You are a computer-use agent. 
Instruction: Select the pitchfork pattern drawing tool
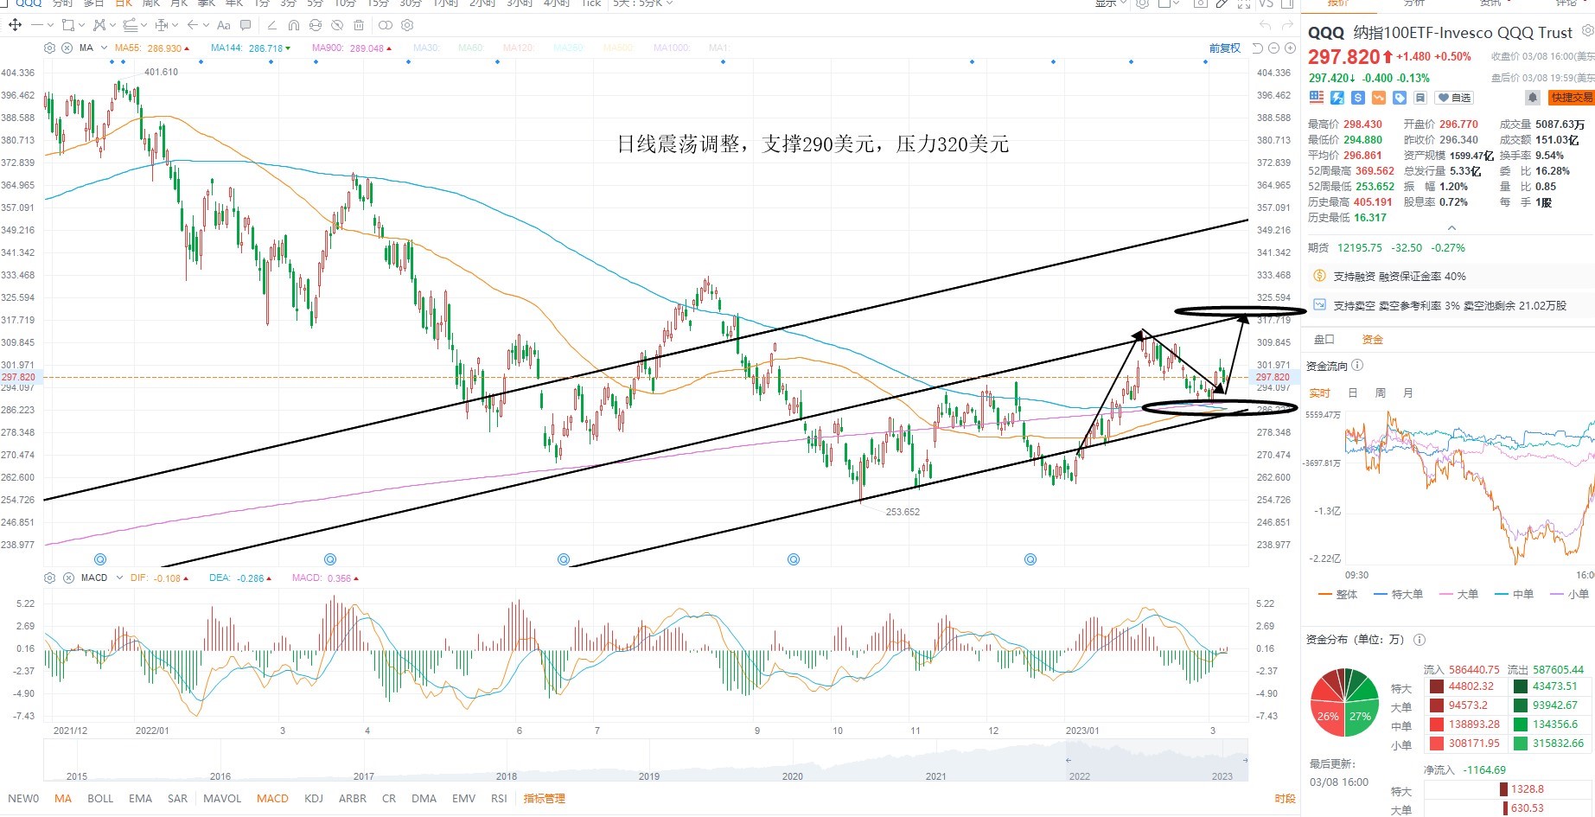[99, 25]
